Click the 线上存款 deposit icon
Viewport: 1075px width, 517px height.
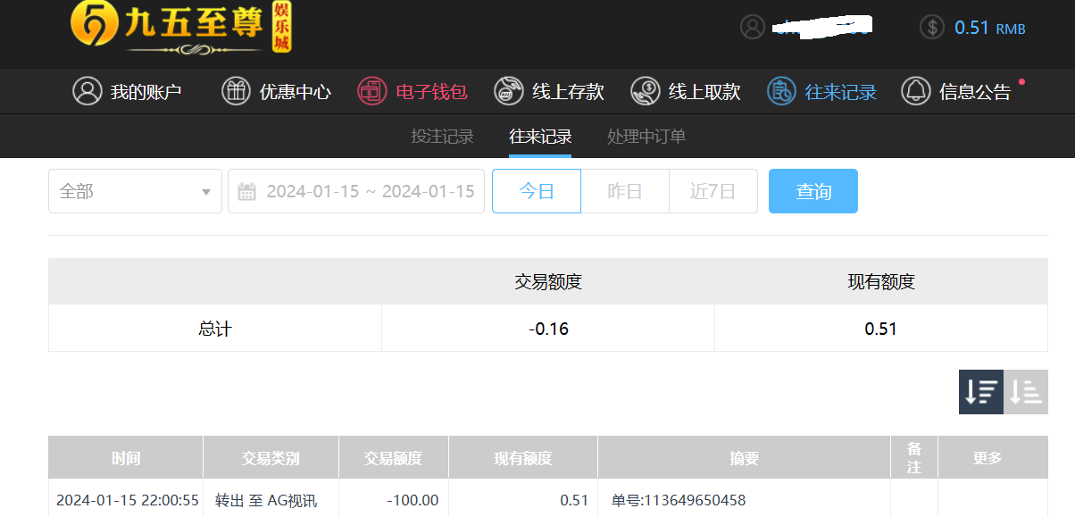(509, 91)
